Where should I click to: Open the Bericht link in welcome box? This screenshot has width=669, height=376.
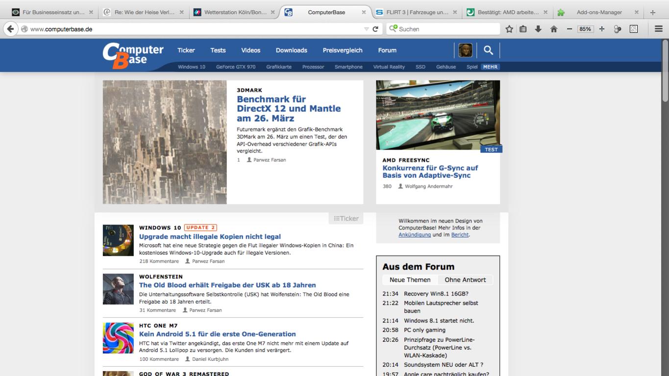pos(460,235)
